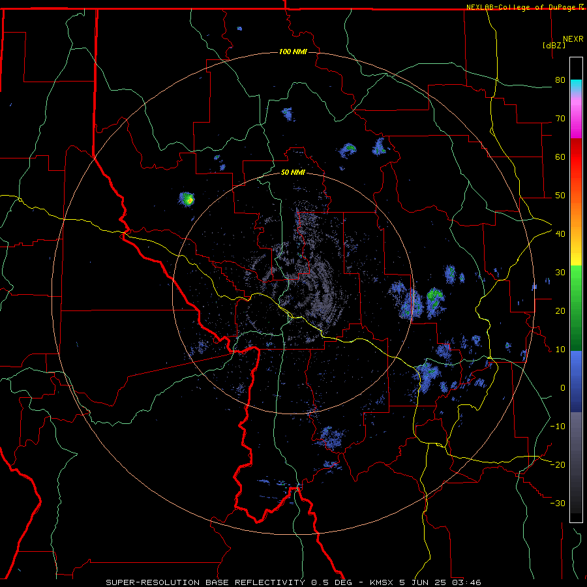
Task: Click the NEXR label above the color scale
Action: [x=573, y=39]
